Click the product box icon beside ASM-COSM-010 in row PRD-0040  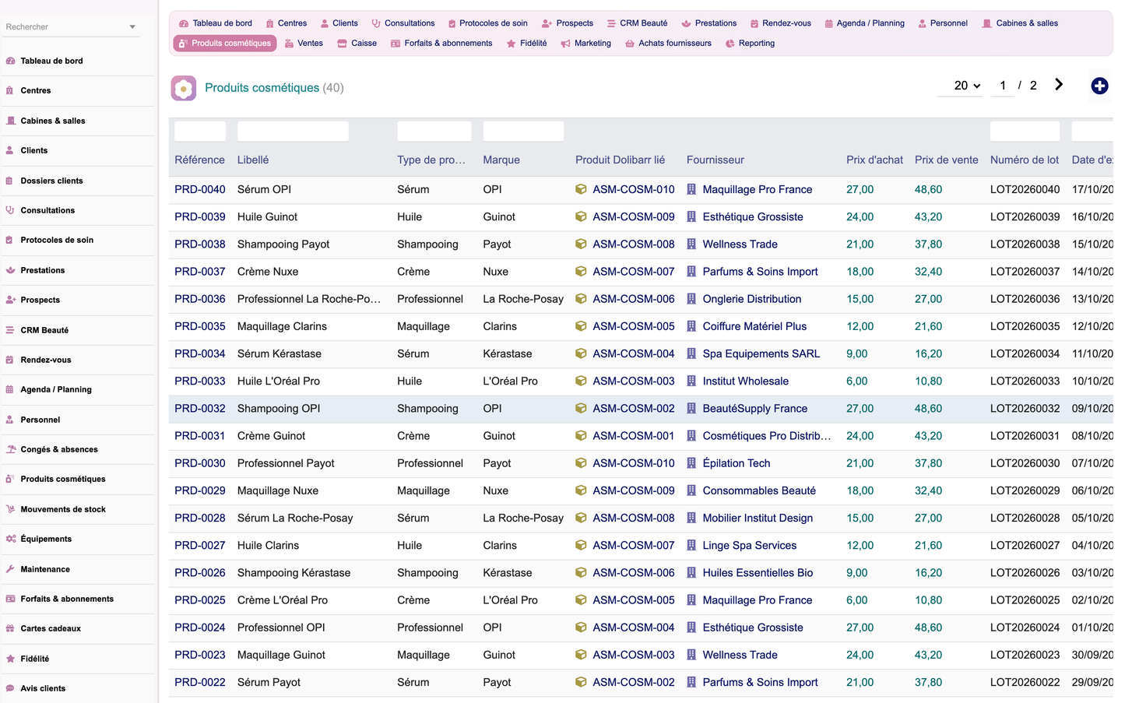click(581, 189)
